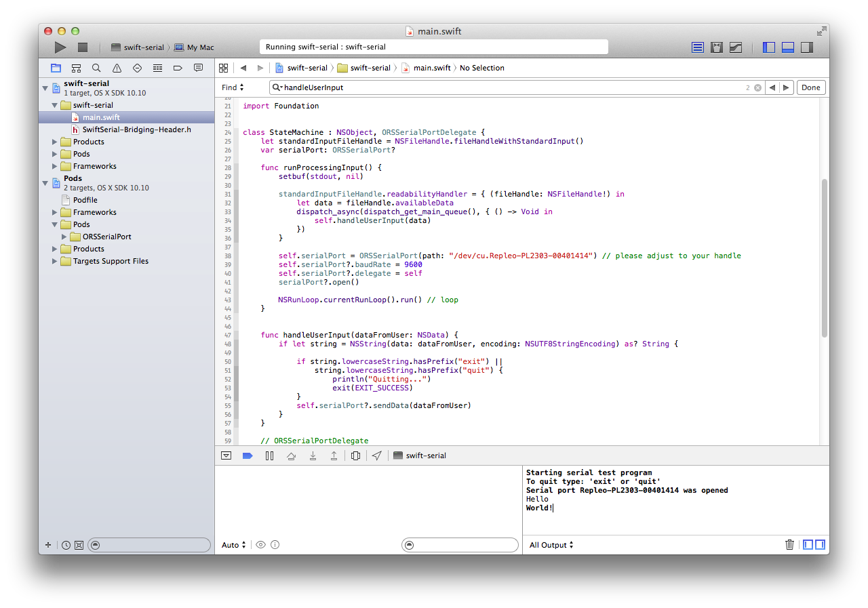The image size is (868, 608).
Task: Open the All Output dropdown
Action: (551, 545)
